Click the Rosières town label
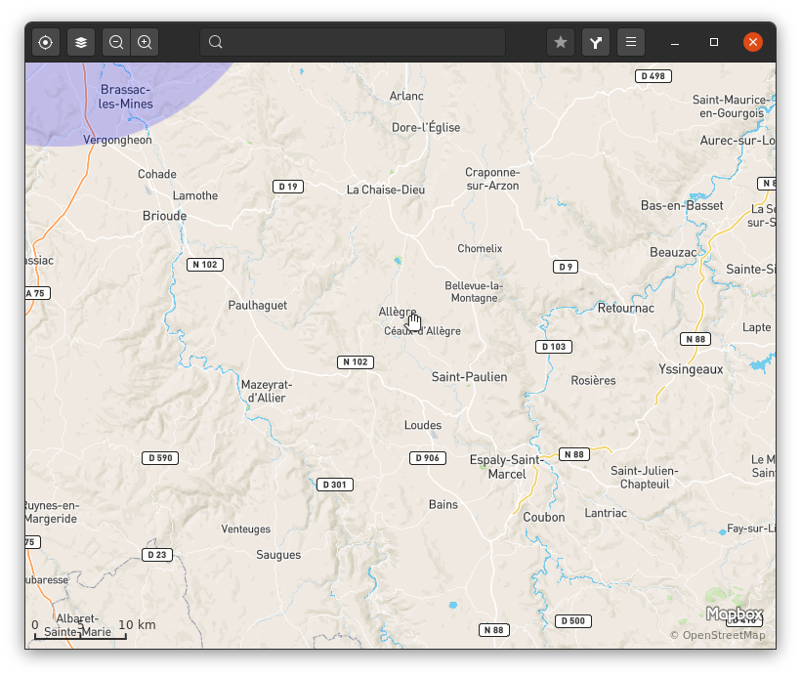 coord(593,381)
